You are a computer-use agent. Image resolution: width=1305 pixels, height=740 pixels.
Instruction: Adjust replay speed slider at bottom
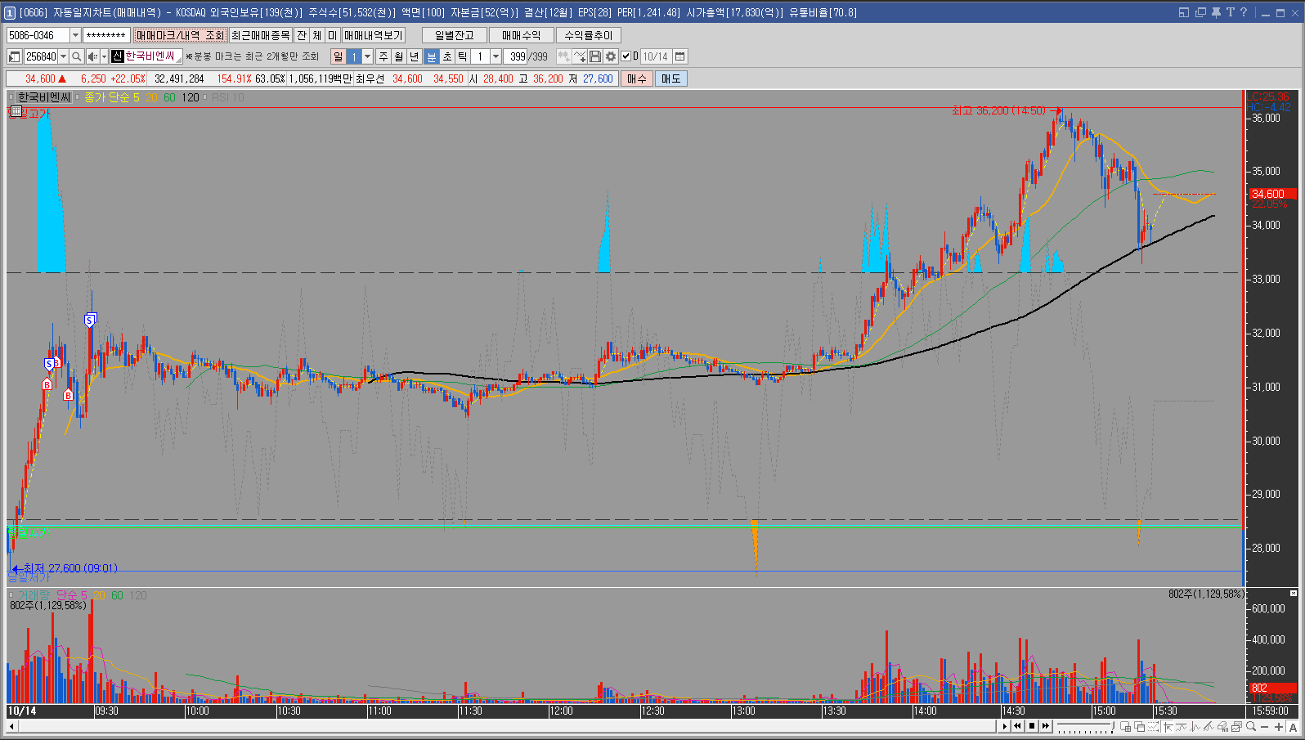(x=1086, y=726)
